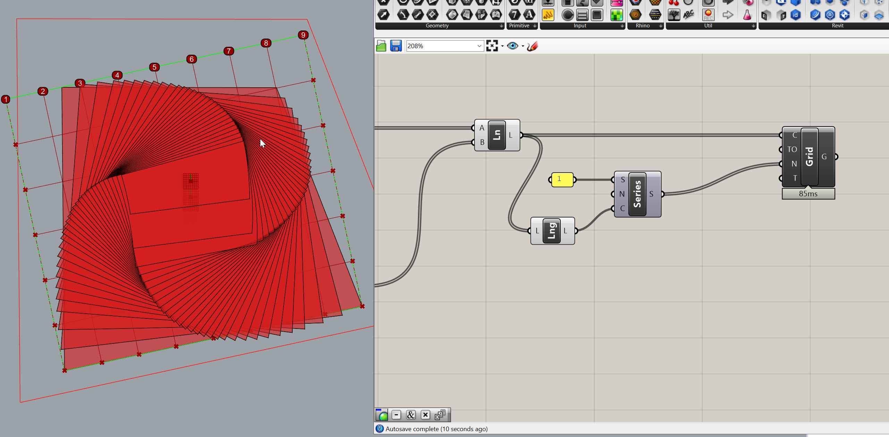Viewport: 889px width, 437px height.
Task: Click the 0-1-2 numbered boxes widget button
Action: pyautogui.click(x=440, y=415)
